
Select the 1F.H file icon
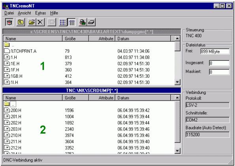[7, 70]
